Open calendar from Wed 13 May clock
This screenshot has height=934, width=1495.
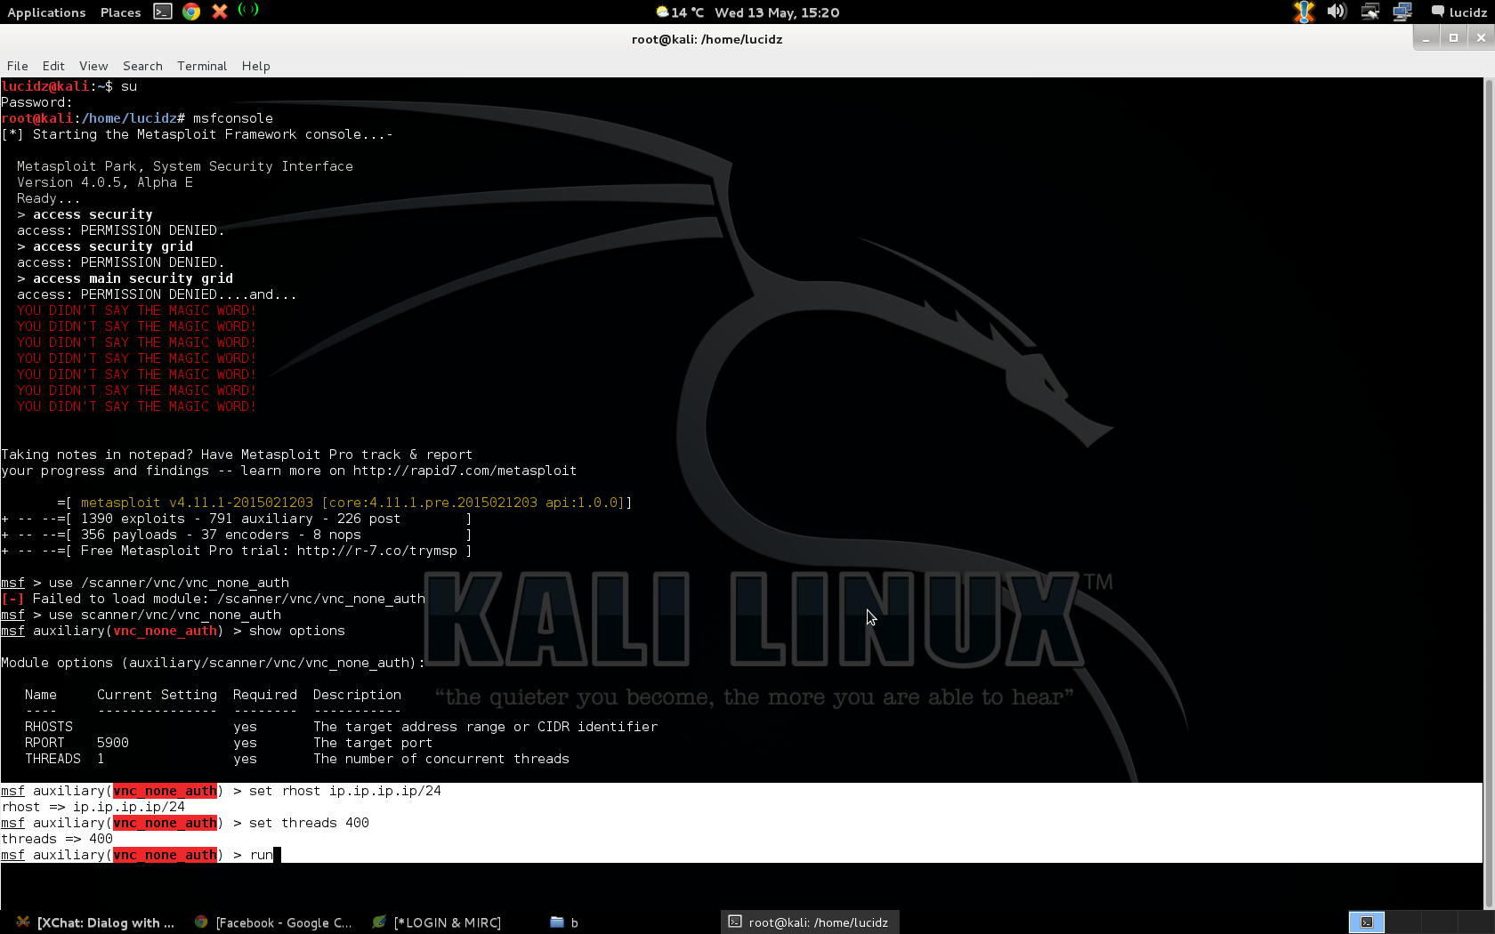[x=777, y=12]
